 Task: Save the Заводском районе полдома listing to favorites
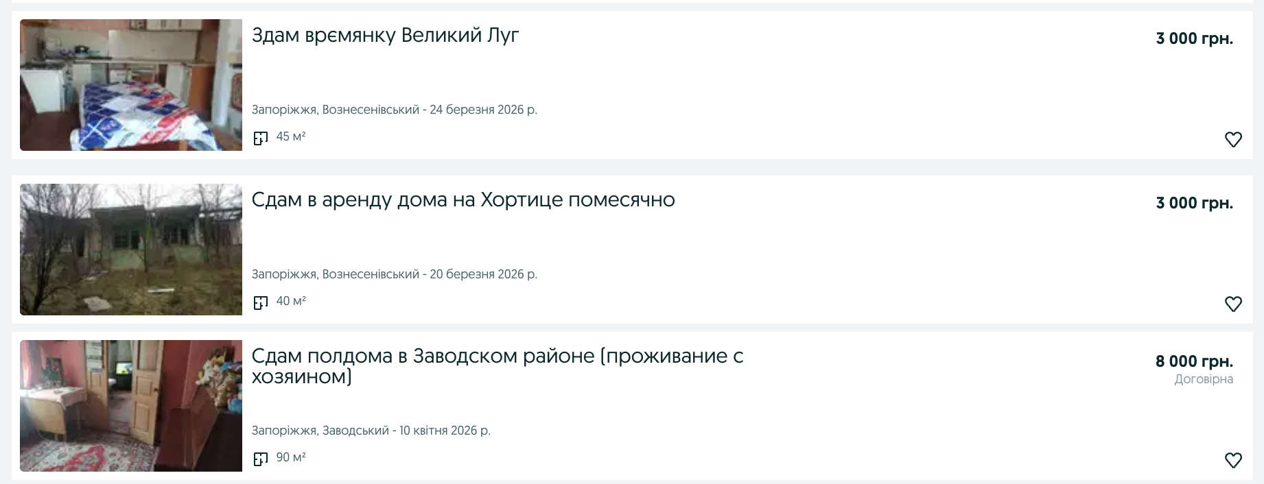[1233, 461]
